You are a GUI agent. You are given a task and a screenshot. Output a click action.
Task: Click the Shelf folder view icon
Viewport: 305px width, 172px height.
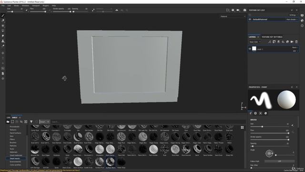click(8, 122)
